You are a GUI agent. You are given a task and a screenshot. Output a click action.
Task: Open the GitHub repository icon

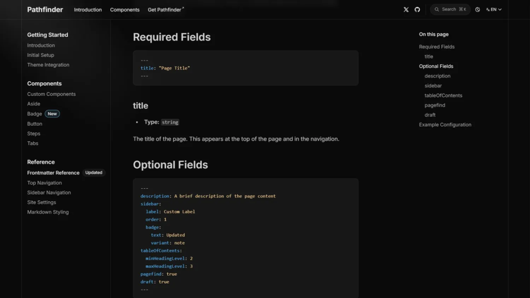[x=418, y=9]
